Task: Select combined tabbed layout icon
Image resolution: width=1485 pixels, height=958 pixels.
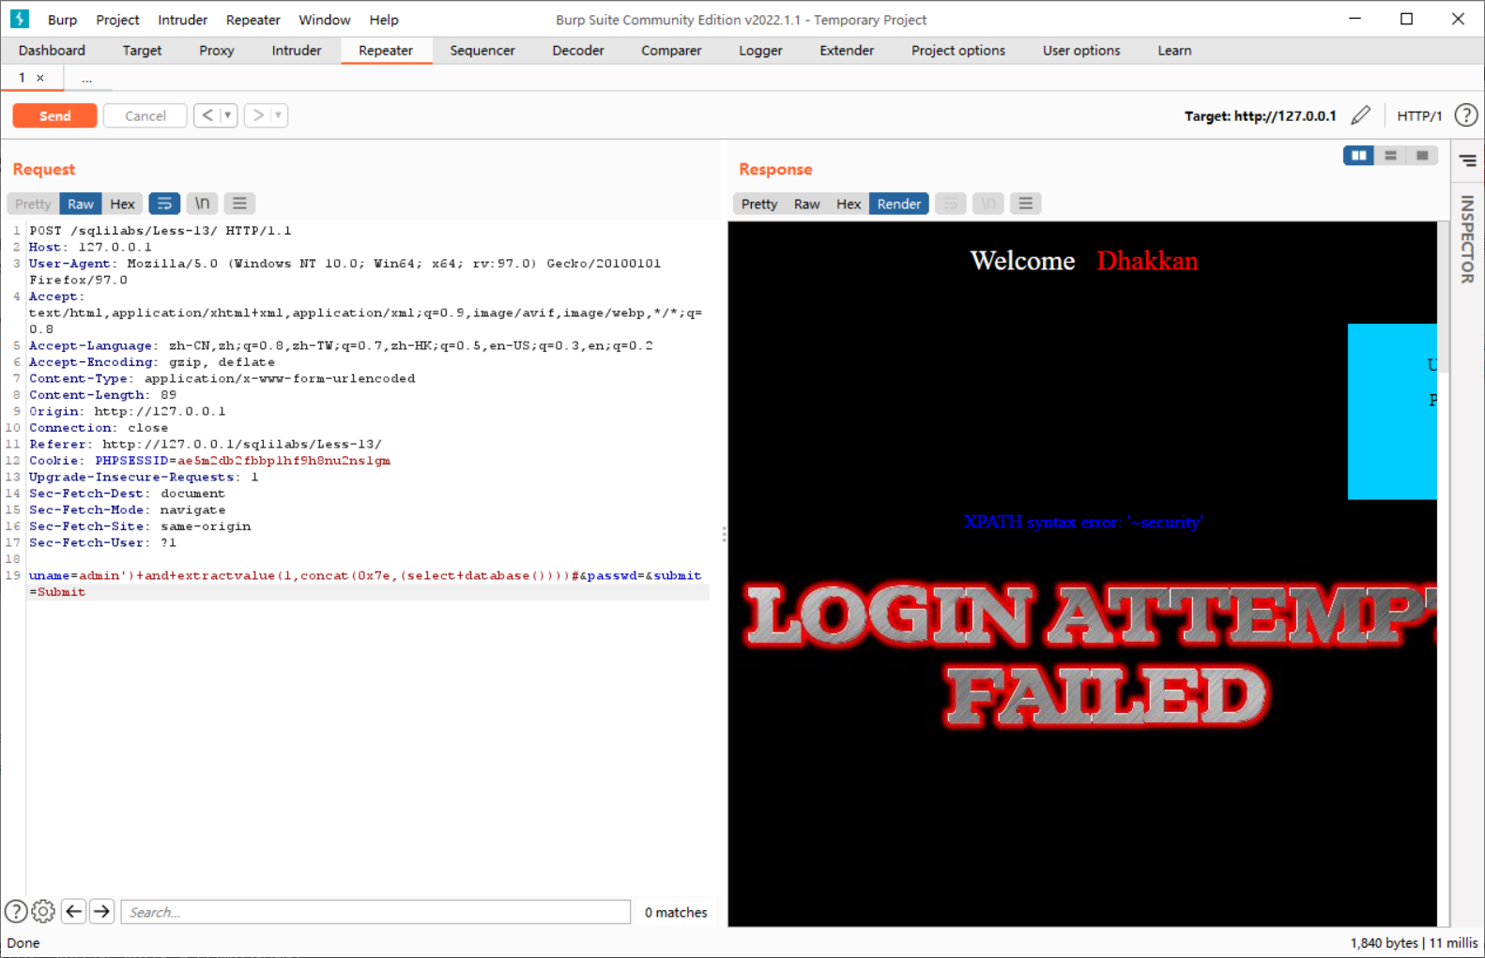Action: point(1422,156)
